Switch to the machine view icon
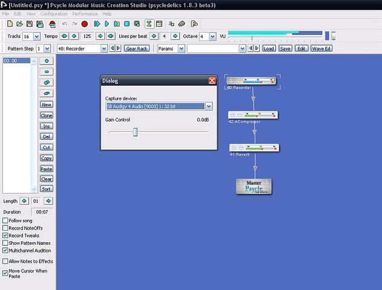 click(149, 24)
